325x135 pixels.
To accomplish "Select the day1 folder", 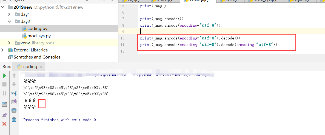I will click(22, 14).
